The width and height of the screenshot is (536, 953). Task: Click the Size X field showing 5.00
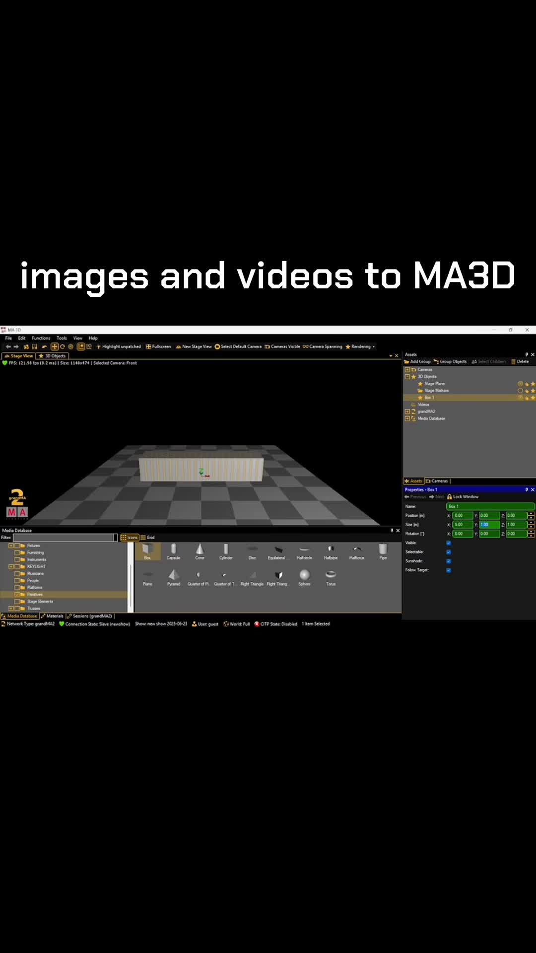click(463, 525)
